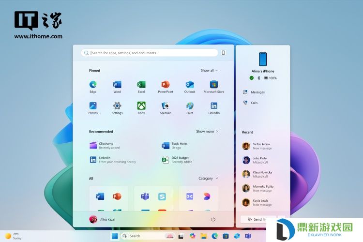The image size is (363, 242).
Task: Open the pinned Outlook app
Action: point(190,87)
